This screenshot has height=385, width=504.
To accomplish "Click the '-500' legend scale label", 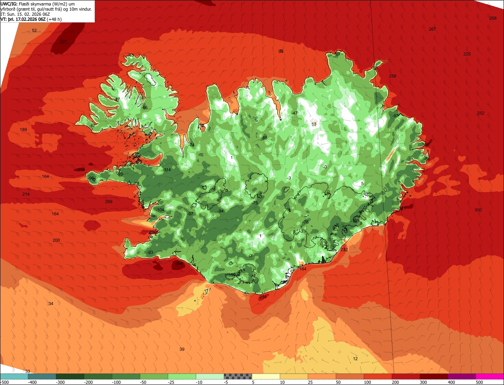I will [x=4, y=382].
